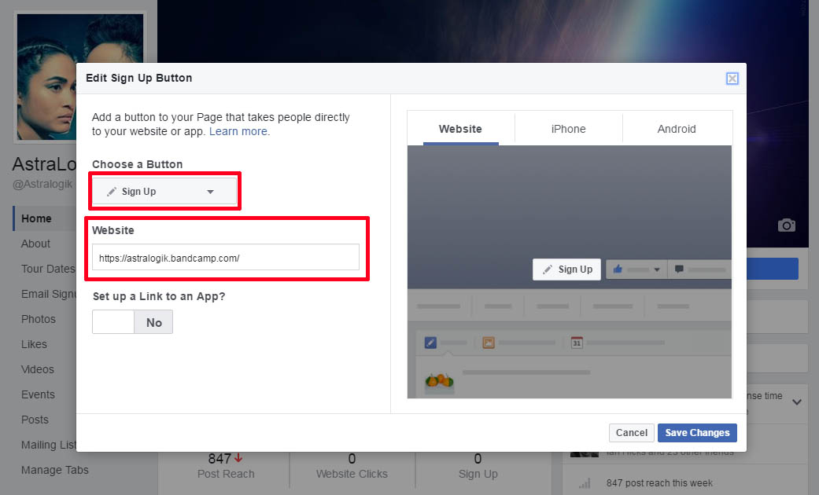Switch to the iPhone preview tab
The width and height of the screenshot is (819, 495).
[x=568, y=129]
